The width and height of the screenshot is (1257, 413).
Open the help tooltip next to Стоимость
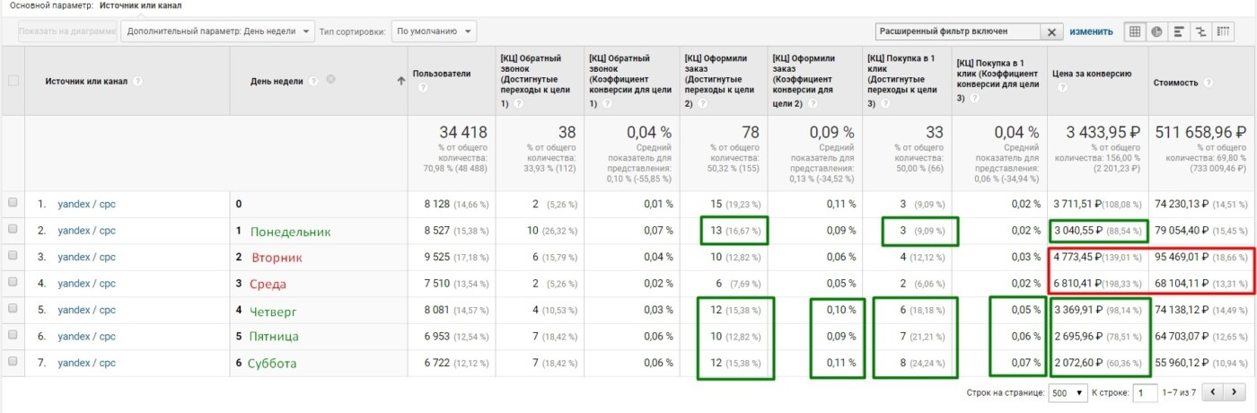(x=1208, y=83)
